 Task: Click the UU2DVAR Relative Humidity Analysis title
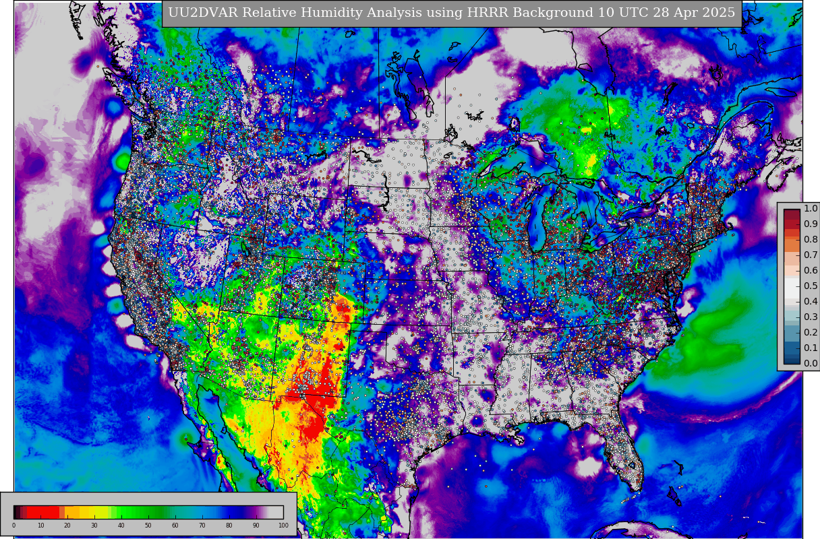pyautogui.click(x=452, y=13)
